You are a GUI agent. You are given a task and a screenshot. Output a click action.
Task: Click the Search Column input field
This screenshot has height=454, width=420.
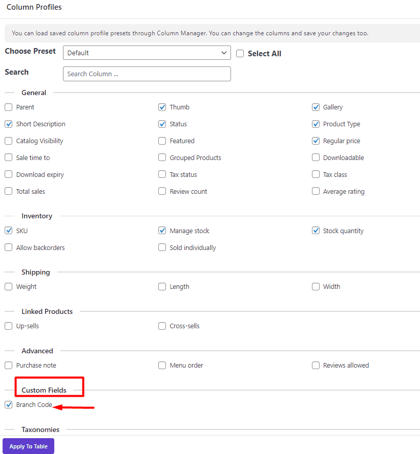[146, 74]
